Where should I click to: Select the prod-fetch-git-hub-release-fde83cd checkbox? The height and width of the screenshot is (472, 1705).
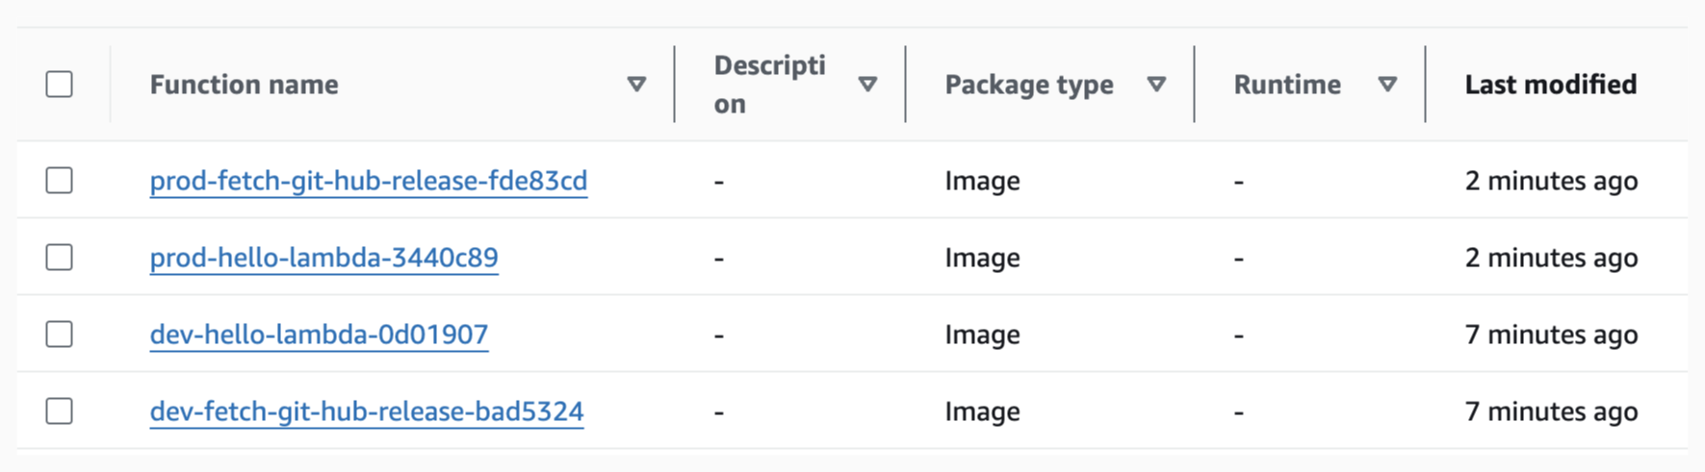pos(60,181)
